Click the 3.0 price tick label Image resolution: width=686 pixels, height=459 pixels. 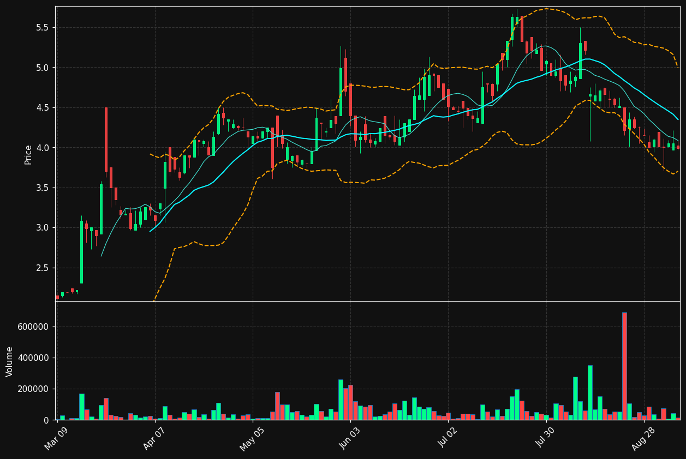tap(43, 227)
